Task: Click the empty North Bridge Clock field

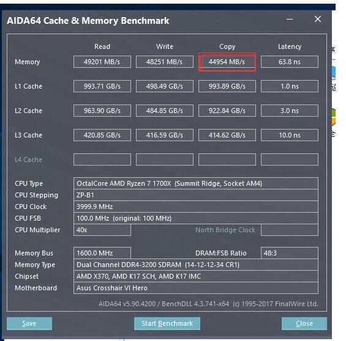Action: point(290,230)
